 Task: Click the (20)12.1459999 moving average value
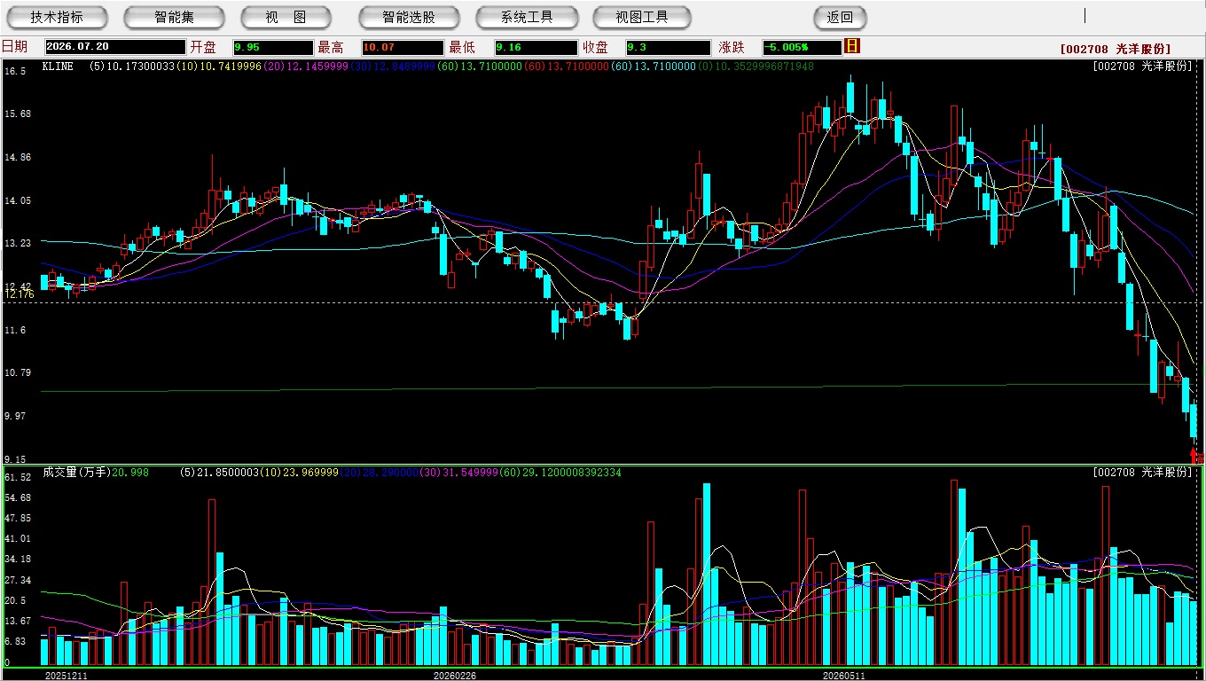coord(306,67)
